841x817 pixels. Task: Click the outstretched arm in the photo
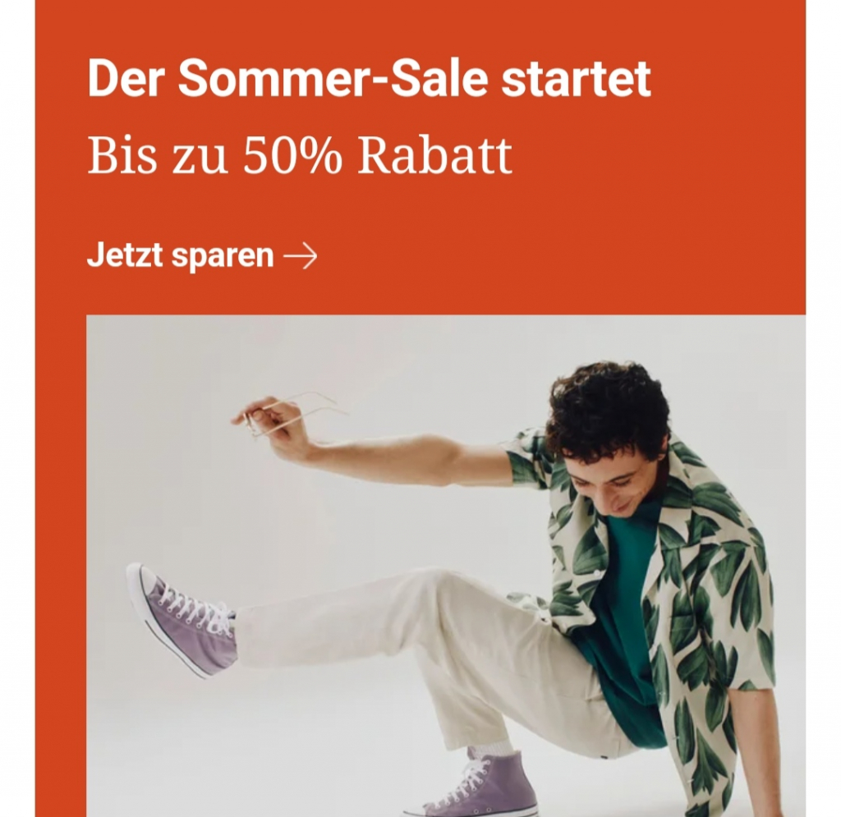[375, 453]
